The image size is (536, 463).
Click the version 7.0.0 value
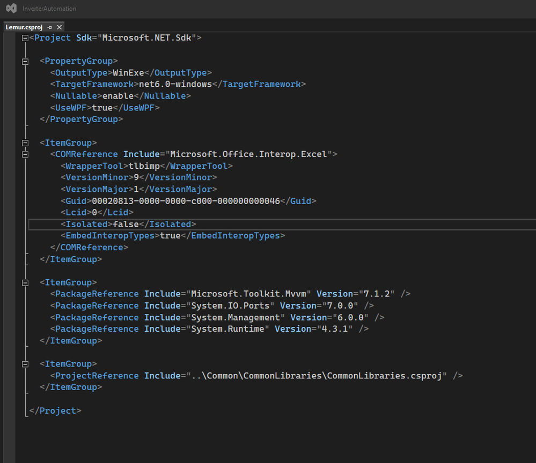pos(340,306)
